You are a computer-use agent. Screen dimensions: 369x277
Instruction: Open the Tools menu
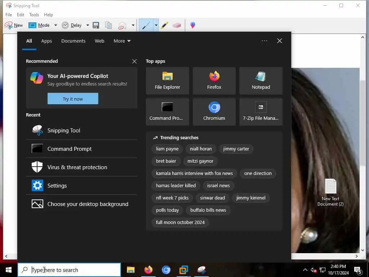[34, 14]
